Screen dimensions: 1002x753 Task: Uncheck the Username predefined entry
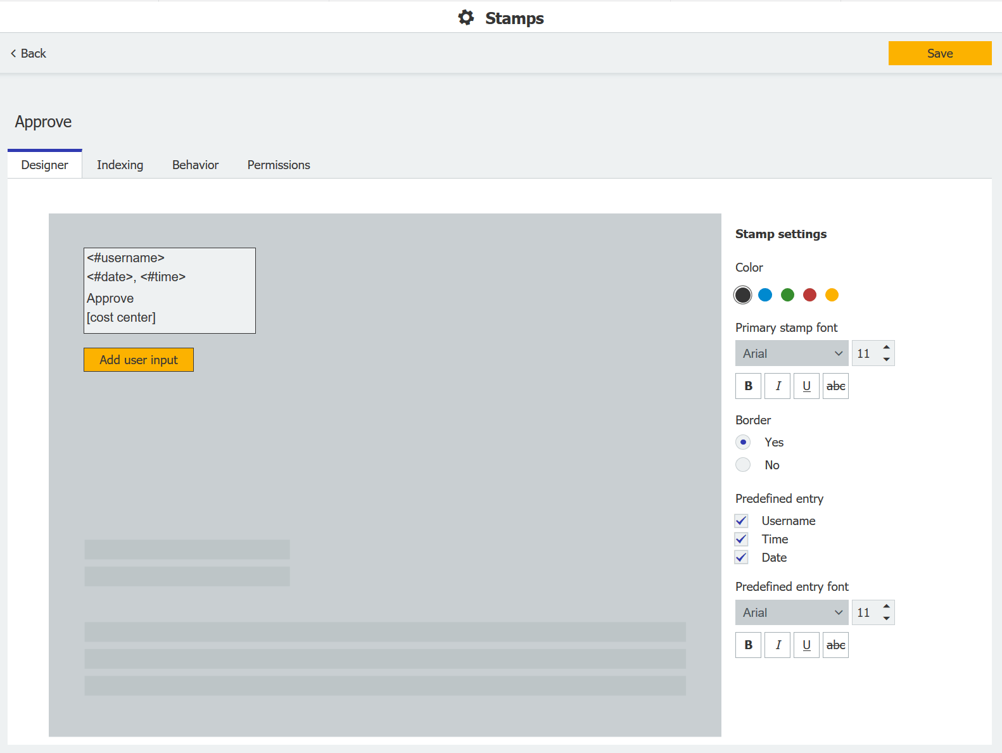pos(742,521)
